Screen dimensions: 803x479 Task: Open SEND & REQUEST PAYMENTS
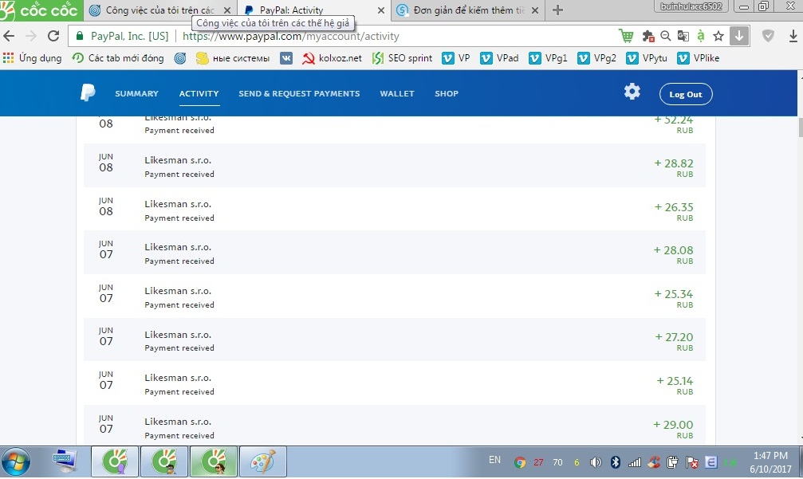(299, 94)
